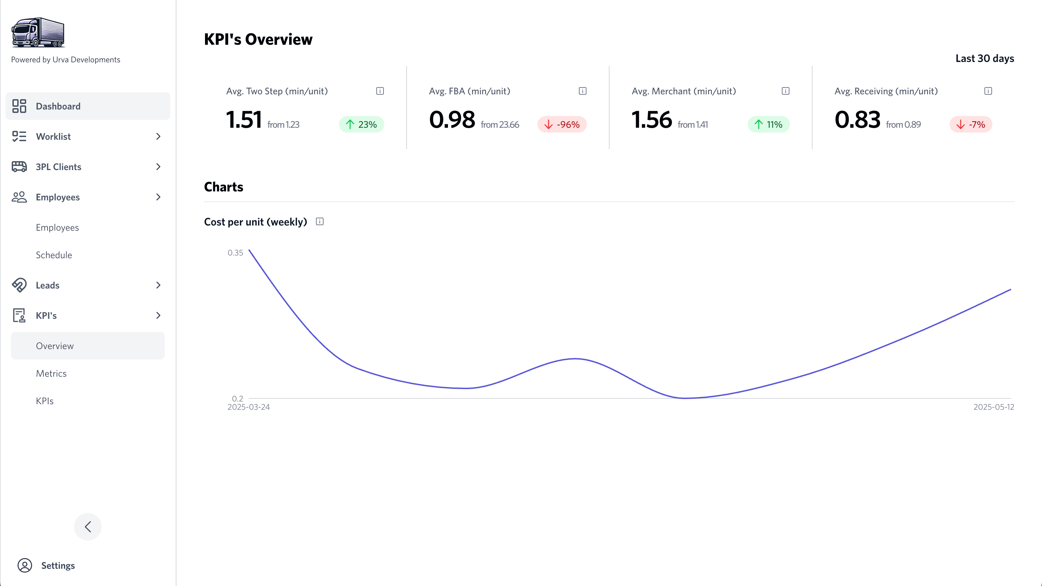1042x586 pixels.
Task: Expand the Worklist chevron
Action: [x=158, y=137]
